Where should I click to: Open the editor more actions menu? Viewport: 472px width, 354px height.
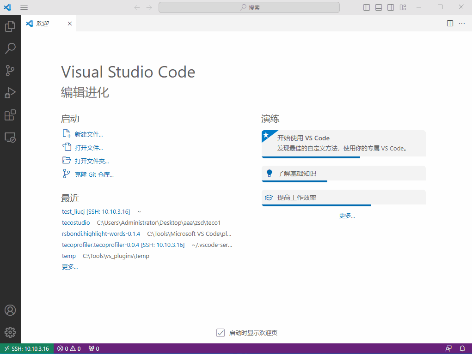click(x=462, y=24)
